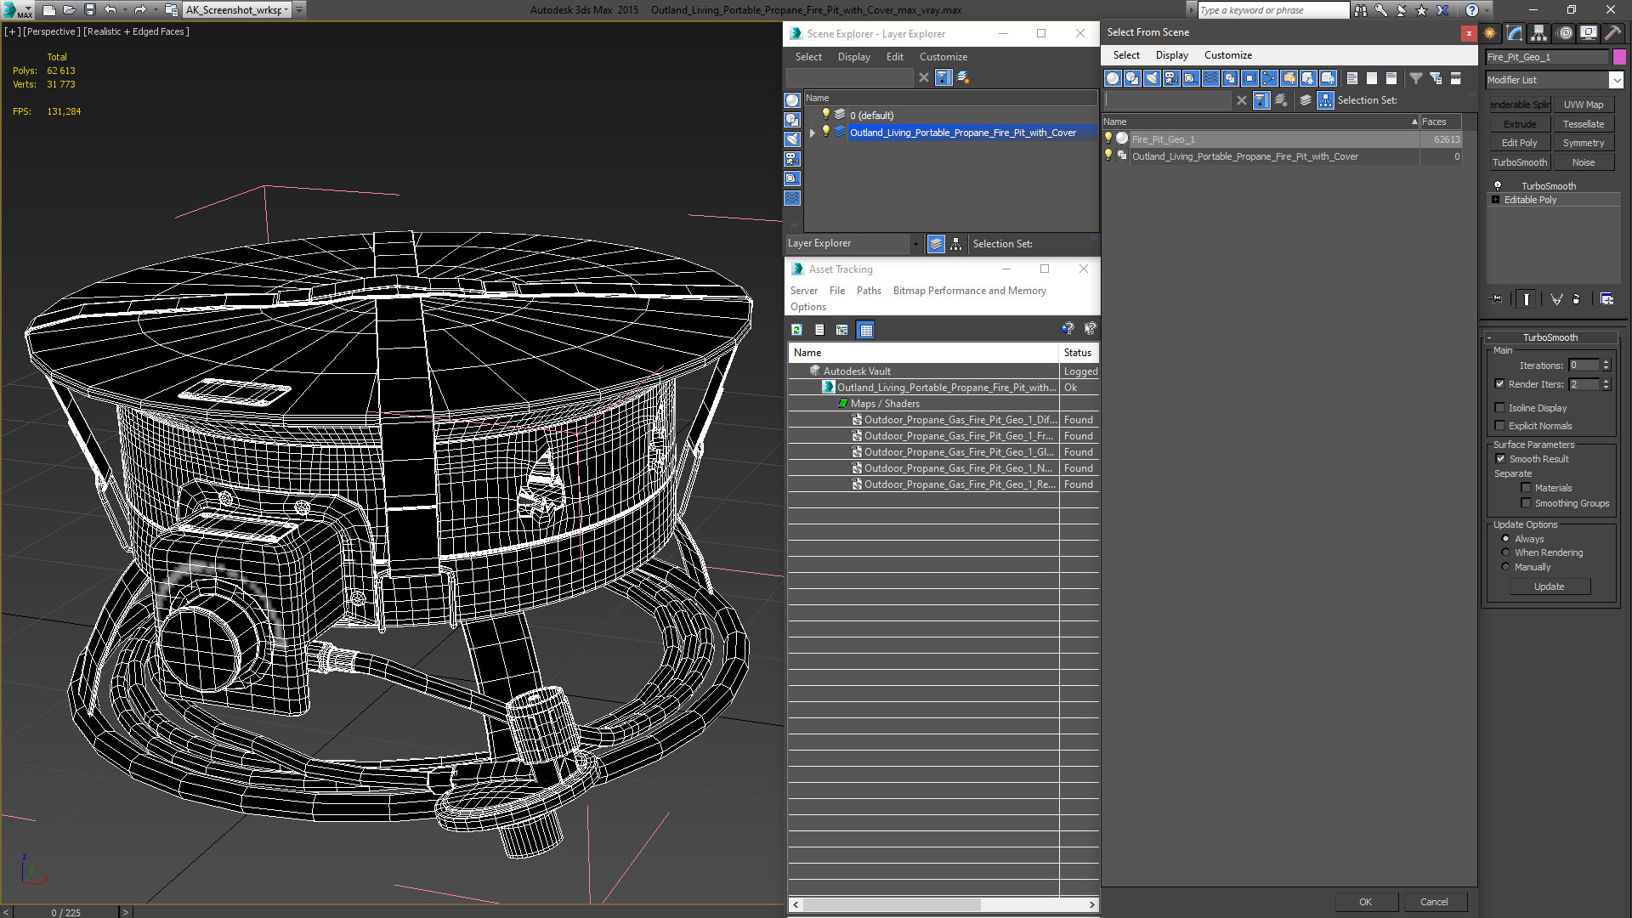Toggle Render Iters checkbox
This screenshot has width=1632, height=918.
point(1500,384)
